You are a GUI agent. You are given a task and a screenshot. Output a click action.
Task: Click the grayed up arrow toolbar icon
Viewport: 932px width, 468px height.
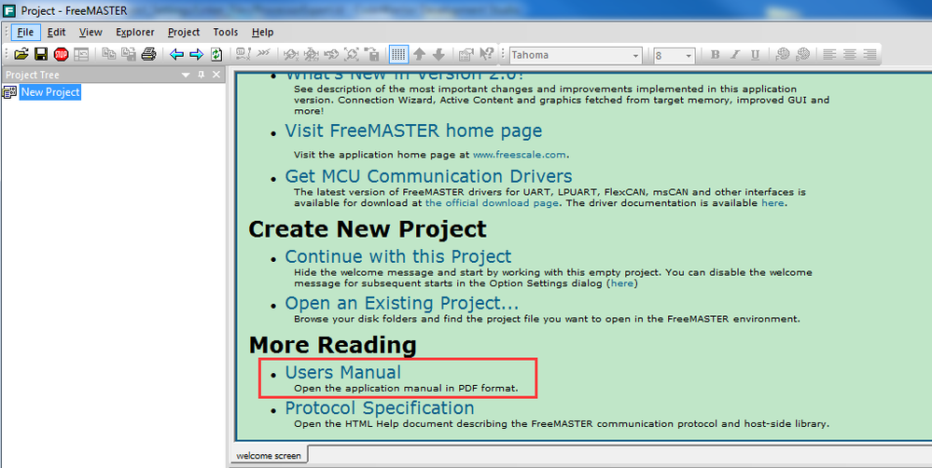[x=419, y=55]
